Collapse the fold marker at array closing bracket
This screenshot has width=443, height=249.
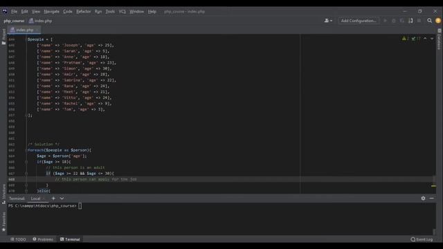point(26,116)
